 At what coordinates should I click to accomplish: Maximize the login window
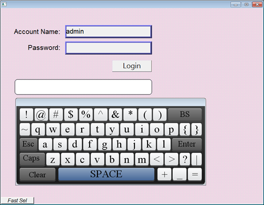(247, 4)
